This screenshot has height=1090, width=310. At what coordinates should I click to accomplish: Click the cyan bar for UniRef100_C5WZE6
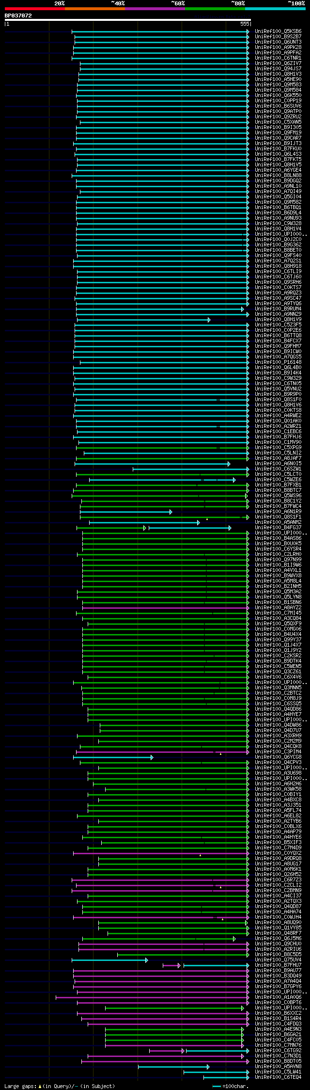pos(162,480)
